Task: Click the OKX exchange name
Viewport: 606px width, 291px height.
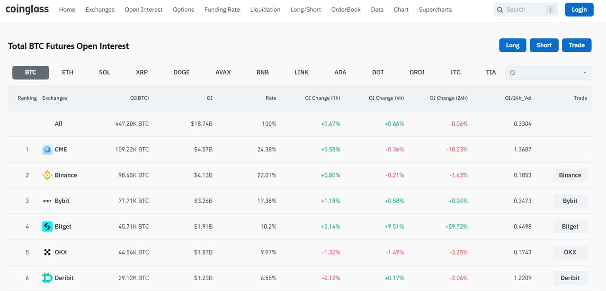Action: [x=61, y=252]
